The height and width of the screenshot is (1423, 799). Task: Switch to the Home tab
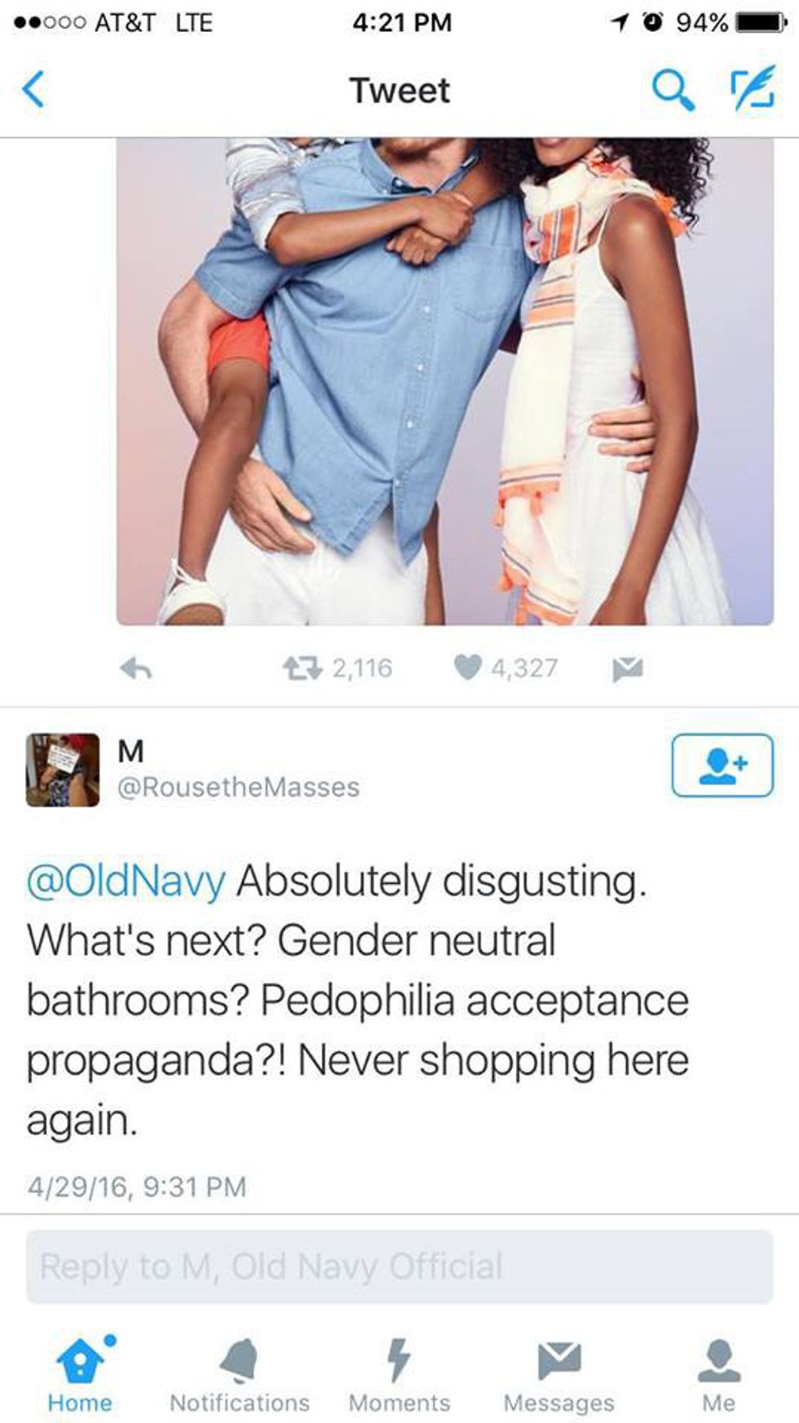[80, 1376]
